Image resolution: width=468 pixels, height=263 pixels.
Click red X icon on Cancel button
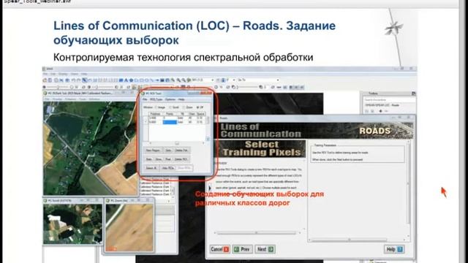coord(226,250)
